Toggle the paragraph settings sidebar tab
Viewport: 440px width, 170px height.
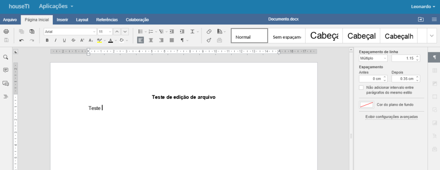pos(434,57)
